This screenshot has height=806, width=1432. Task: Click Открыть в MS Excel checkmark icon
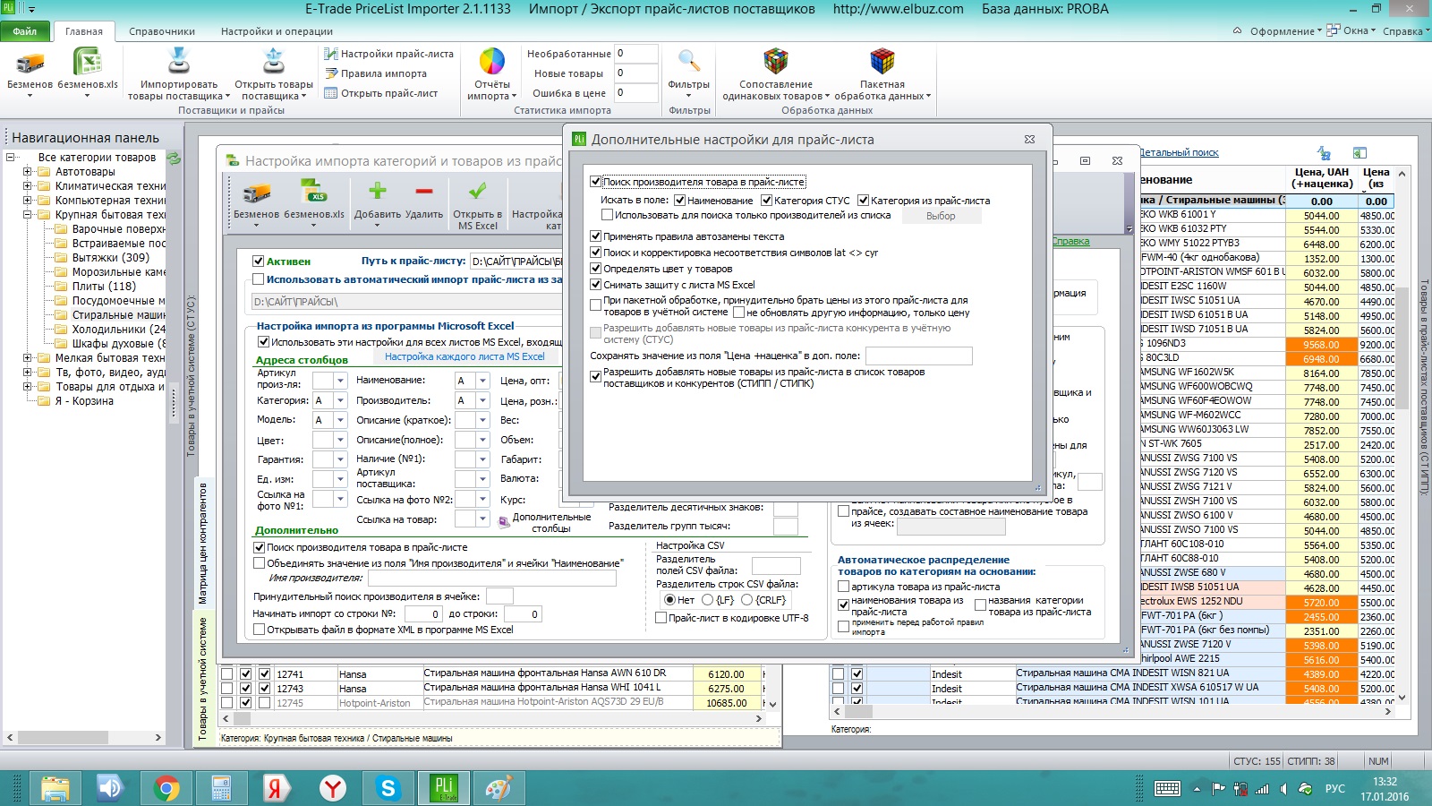pyautogui.click(x=478, y=191)
